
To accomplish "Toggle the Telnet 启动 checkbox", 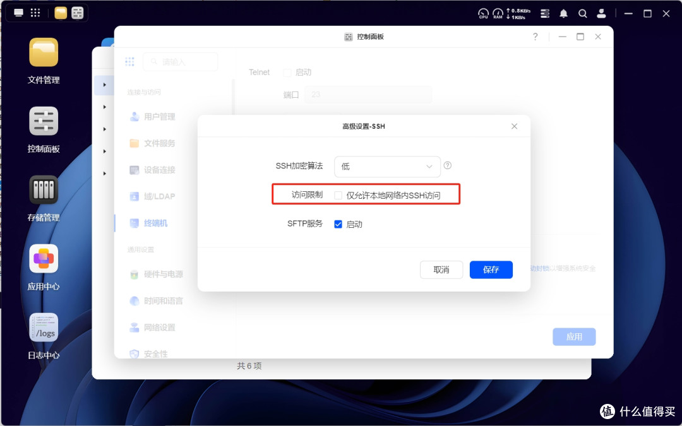I will click(287, 73).
